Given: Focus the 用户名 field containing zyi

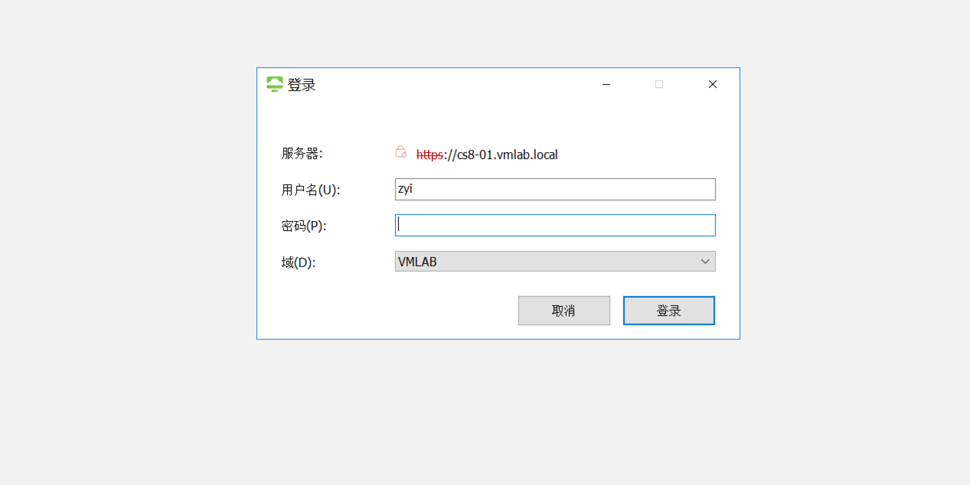Looking at the screenshot, I should point(555,189).
